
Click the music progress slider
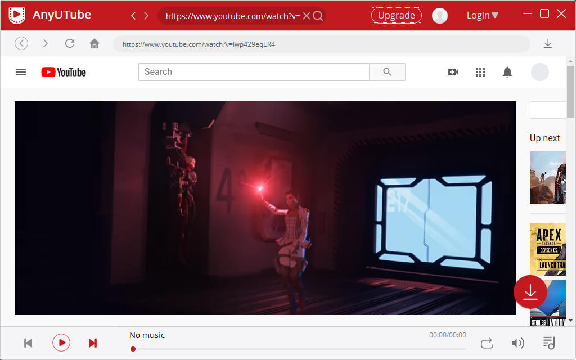pos(298,349)
